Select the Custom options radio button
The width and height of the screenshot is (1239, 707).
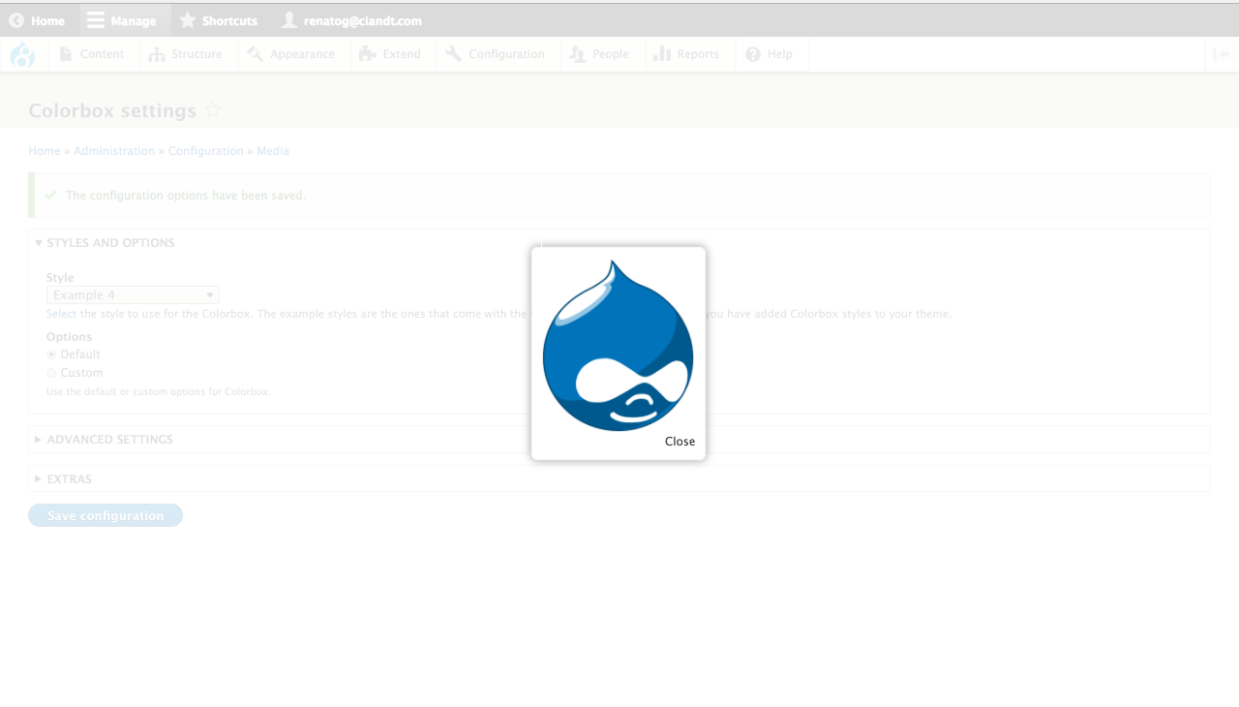(x=51, y=373)
